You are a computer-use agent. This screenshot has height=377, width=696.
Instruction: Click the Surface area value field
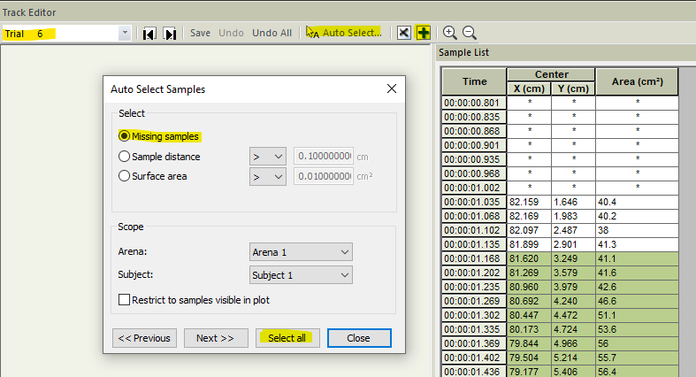pyautogui.click(x=324, y=176)
